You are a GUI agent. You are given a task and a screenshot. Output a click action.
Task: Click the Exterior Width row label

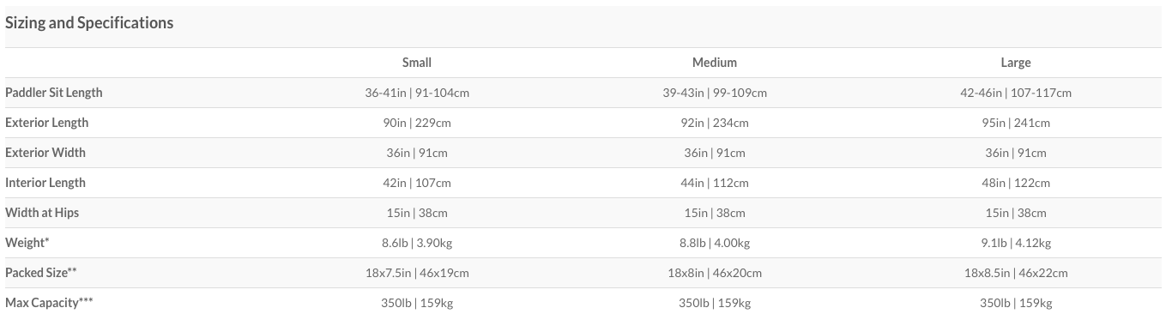coord(45,153)
